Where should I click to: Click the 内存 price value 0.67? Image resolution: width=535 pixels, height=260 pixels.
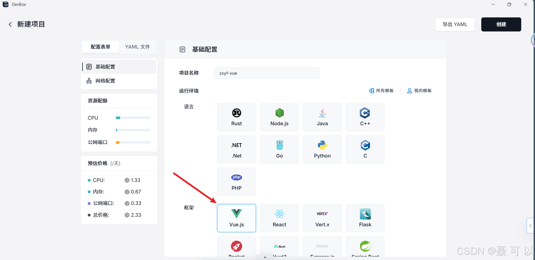click(136, 192)
